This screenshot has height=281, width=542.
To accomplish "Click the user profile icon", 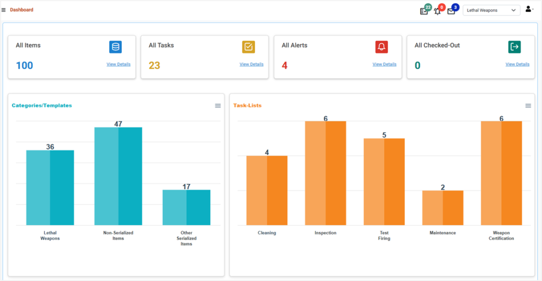I will click(528, 10).
